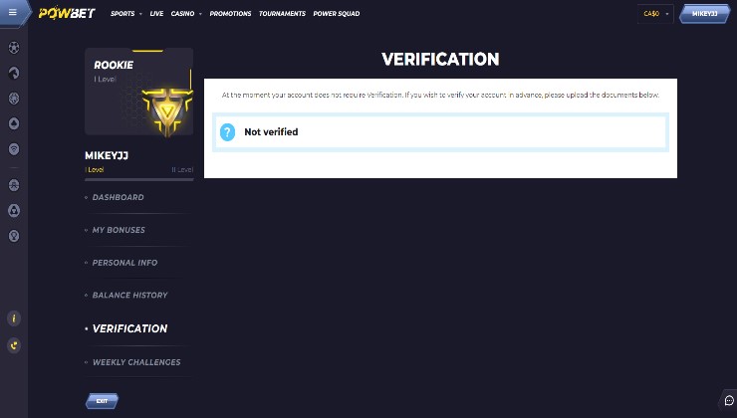Open Personal Info section
737x418 pixels.
124,263
